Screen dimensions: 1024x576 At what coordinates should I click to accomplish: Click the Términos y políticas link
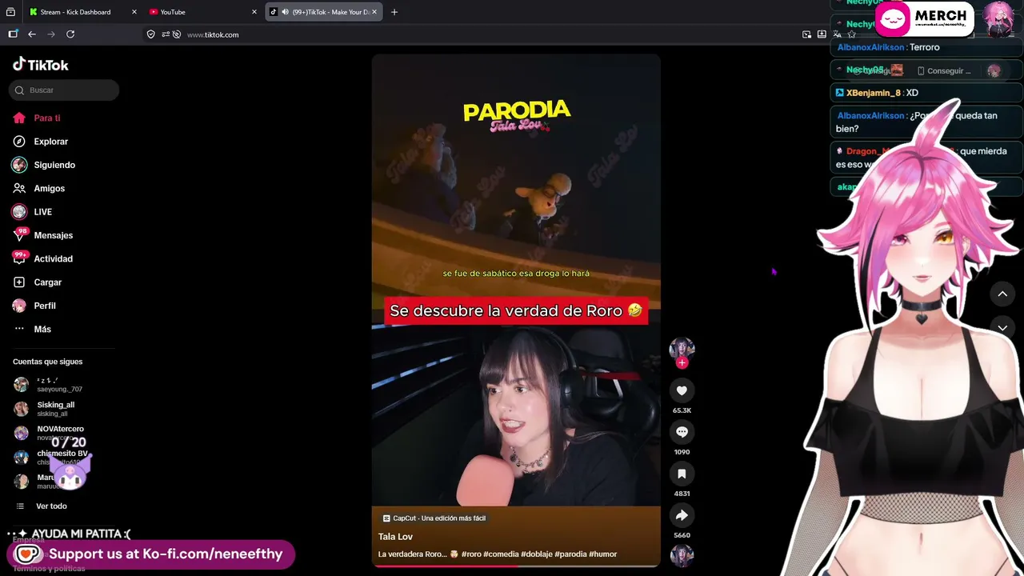(x=49, y=569)
